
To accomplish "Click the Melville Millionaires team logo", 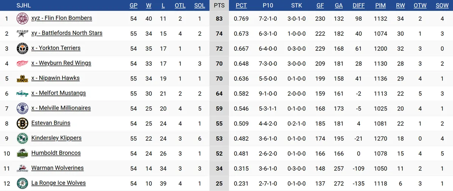I will click(x=22, y=109).
